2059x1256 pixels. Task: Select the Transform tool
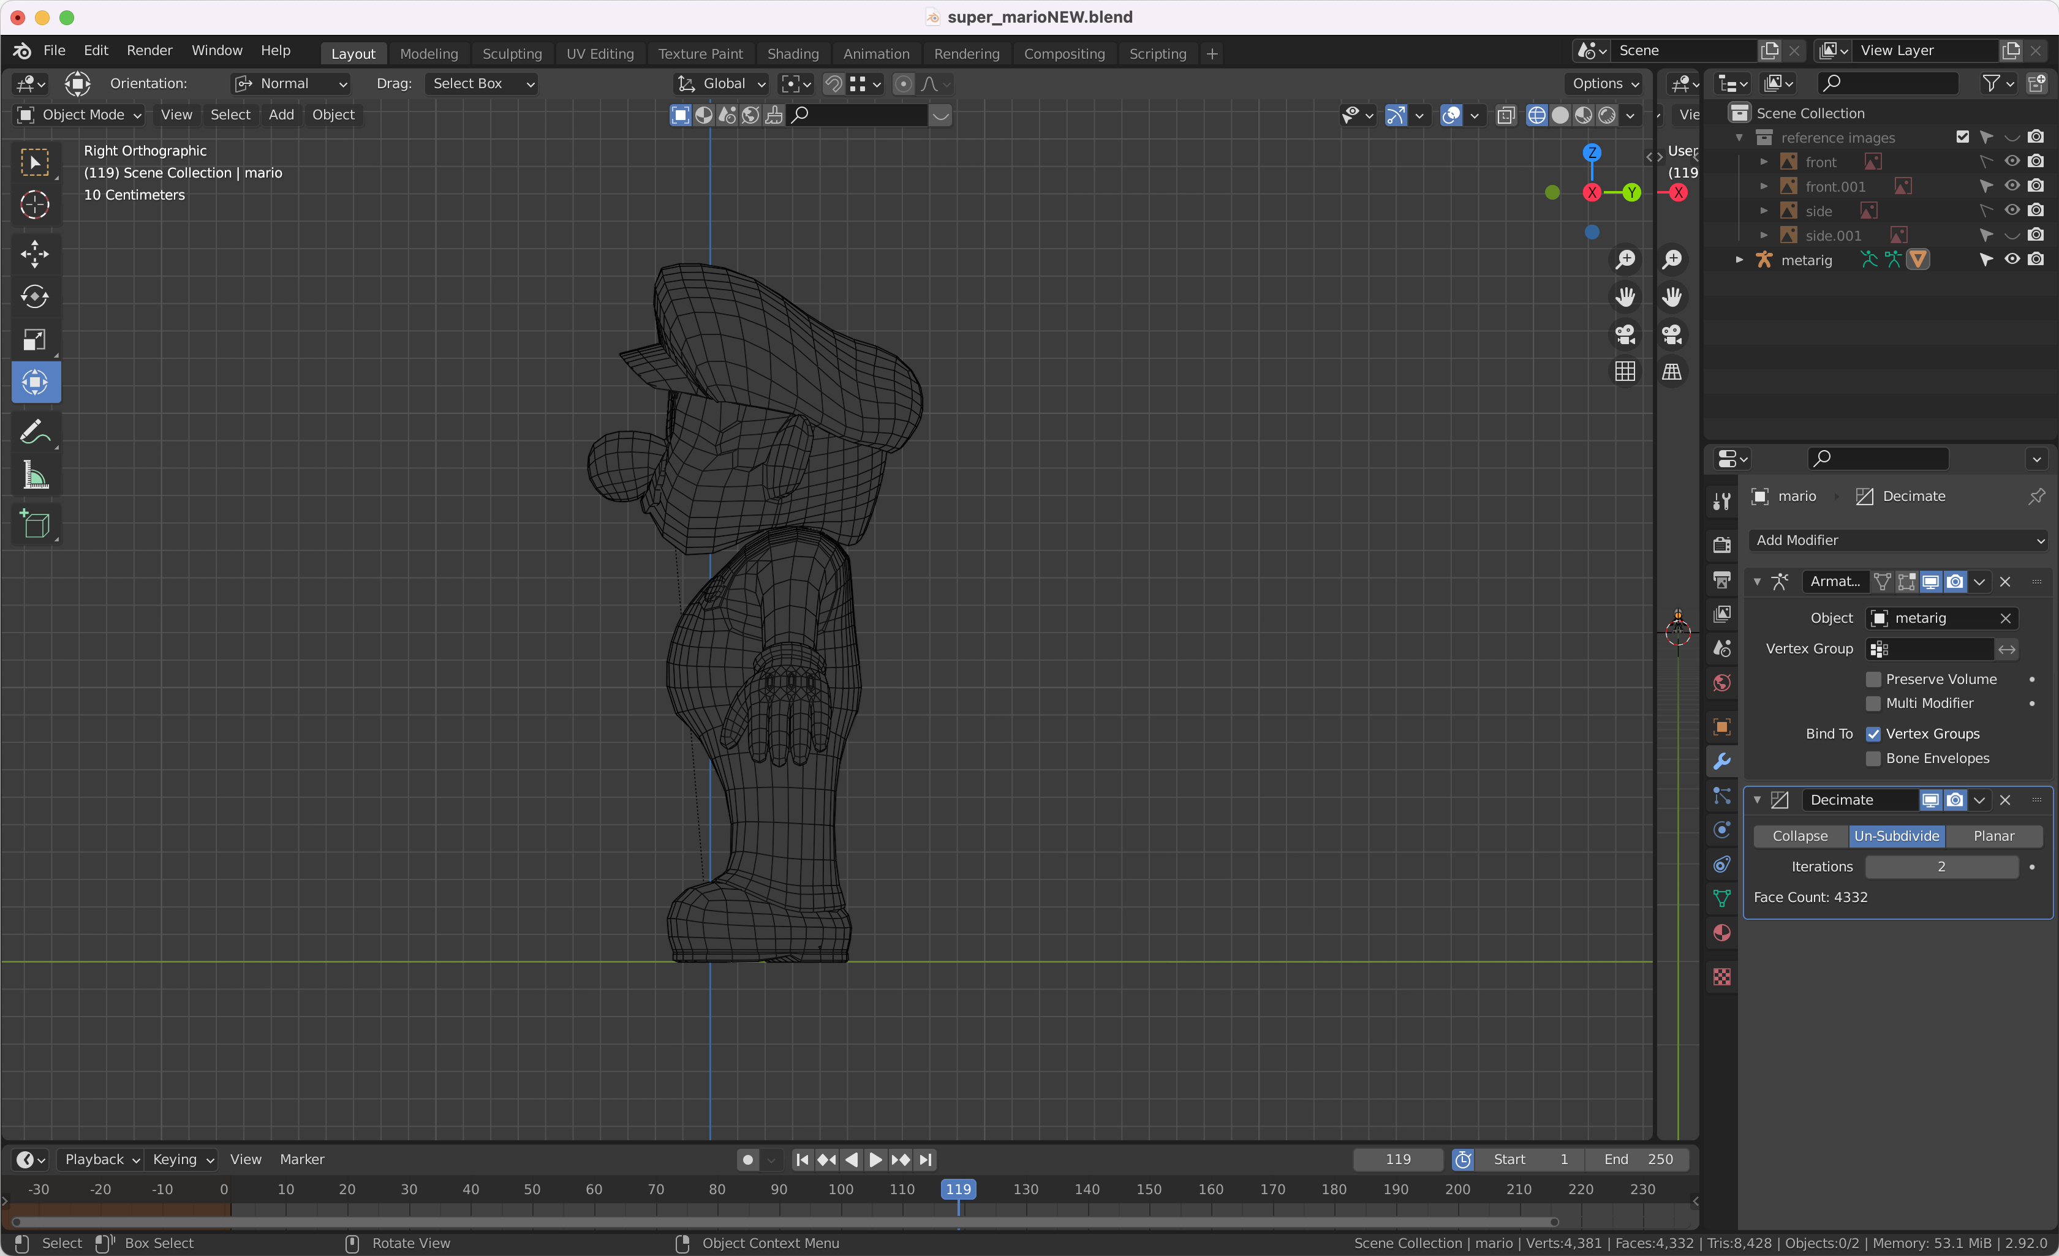pyautogui.click(x=35, y=383)
